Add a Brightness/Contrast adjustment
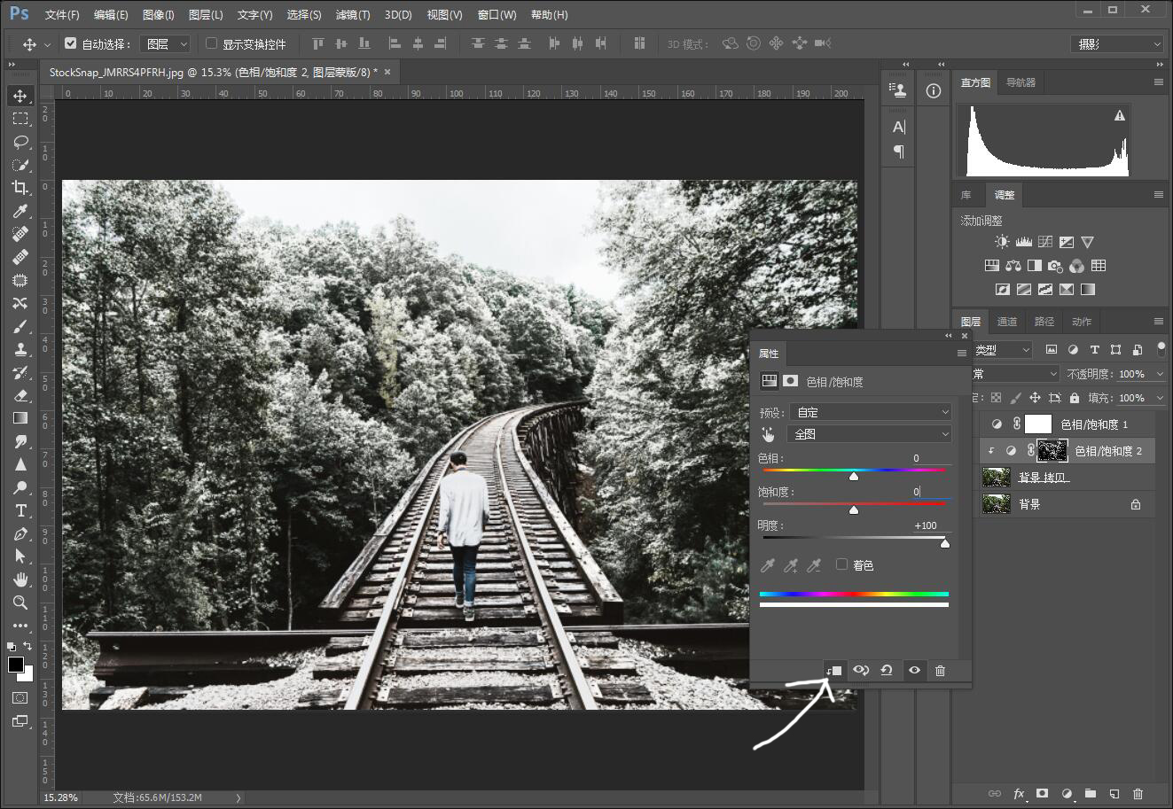 (1002, 242)
